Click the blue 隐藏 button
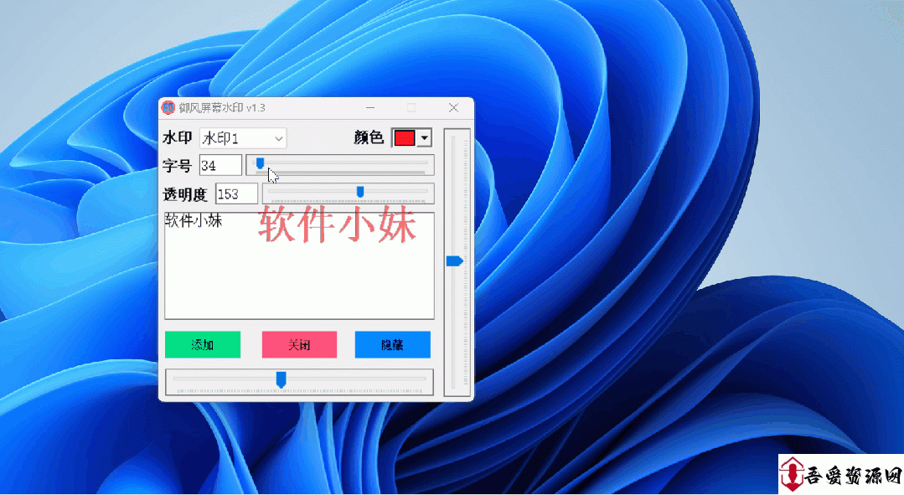904x495 pixels. coord(393,344)
